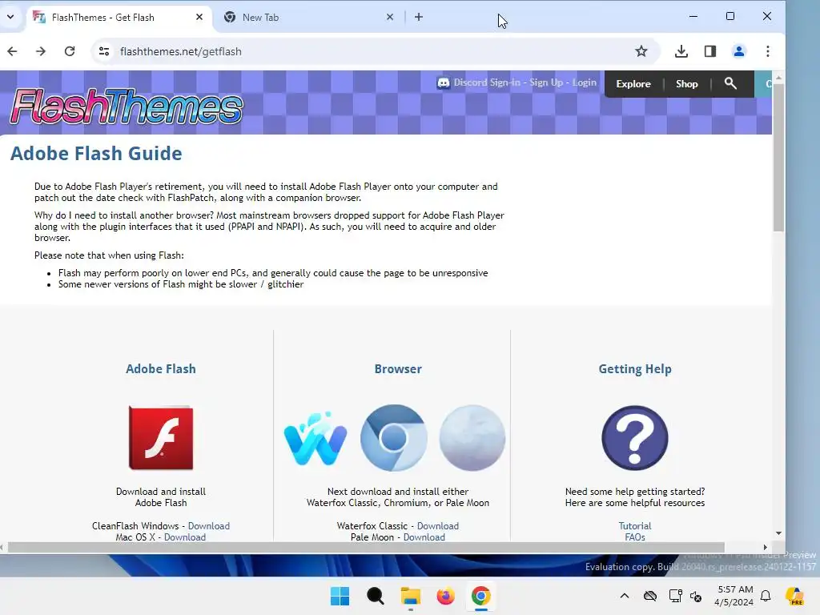The height and width of the screenshot is (615, 820).
Task: Click the Login link
Action: tap(584, 82)
